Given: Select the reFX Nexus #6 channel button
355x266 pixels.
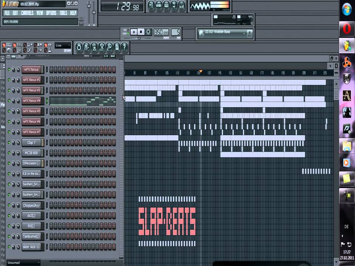Looking at the screenshot, I should click(31, 122).
